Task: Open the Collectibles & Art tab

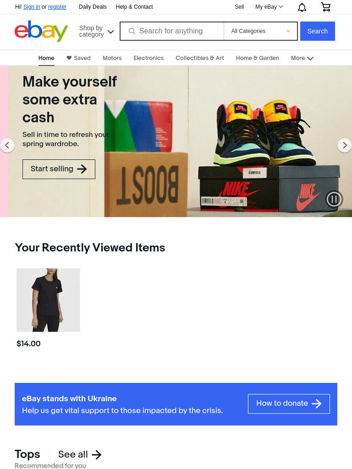Action: (x=200, y=58)
